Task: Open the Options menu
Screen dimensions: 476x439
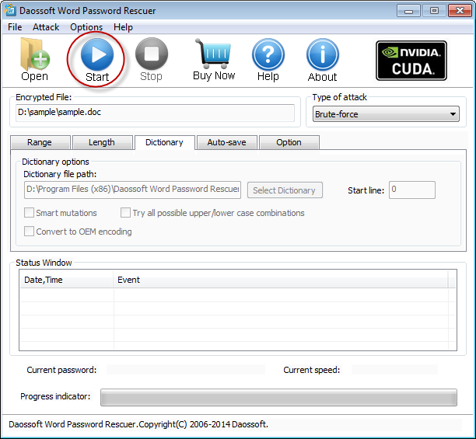Action: tap(86, 27)
